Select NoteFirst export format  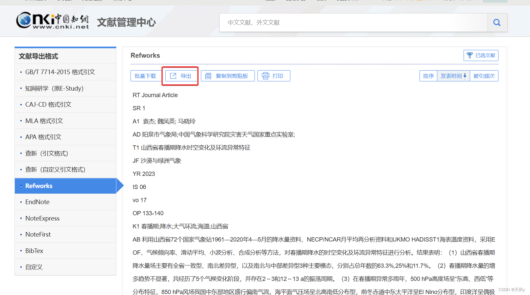(65, 235)
